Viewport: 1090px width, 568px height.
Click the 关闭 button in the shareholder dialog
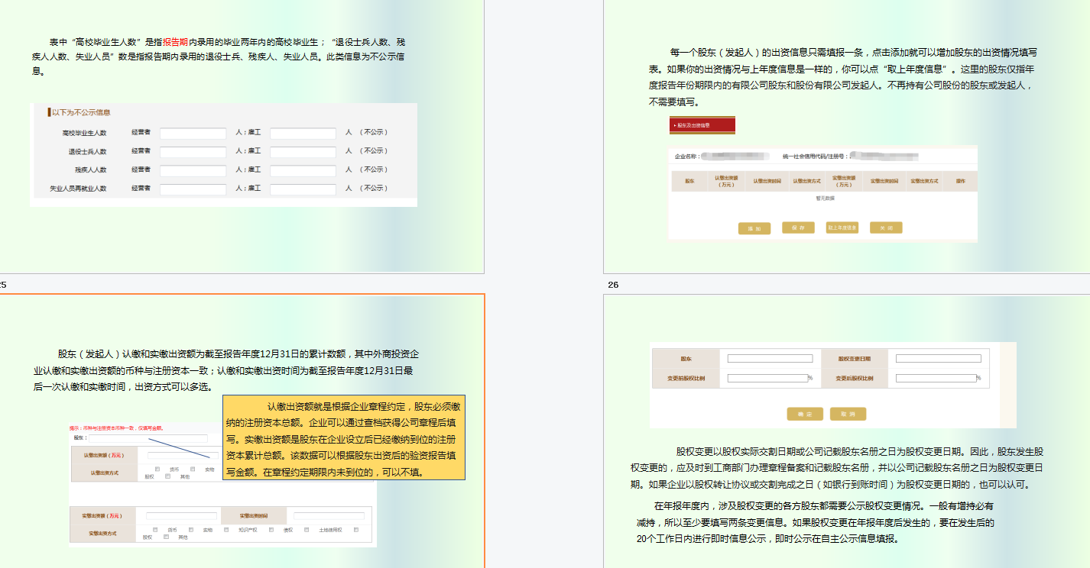click(884, 228)
